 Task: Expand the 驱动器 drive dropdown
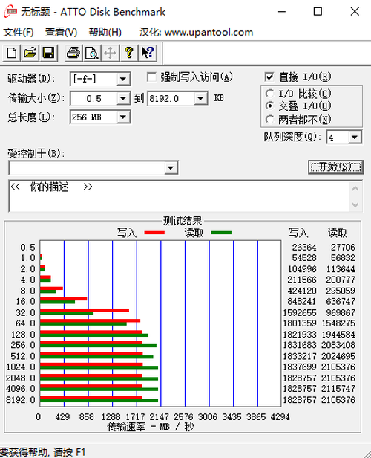123,79
